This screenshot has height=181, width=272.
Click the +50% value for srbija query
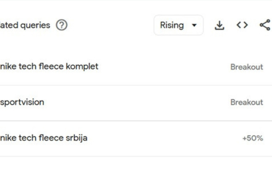(x=252, y=138)
